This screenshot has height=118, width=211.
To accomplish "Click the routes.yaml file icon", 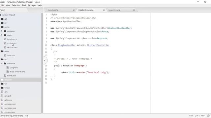I will tap(5, 43).
